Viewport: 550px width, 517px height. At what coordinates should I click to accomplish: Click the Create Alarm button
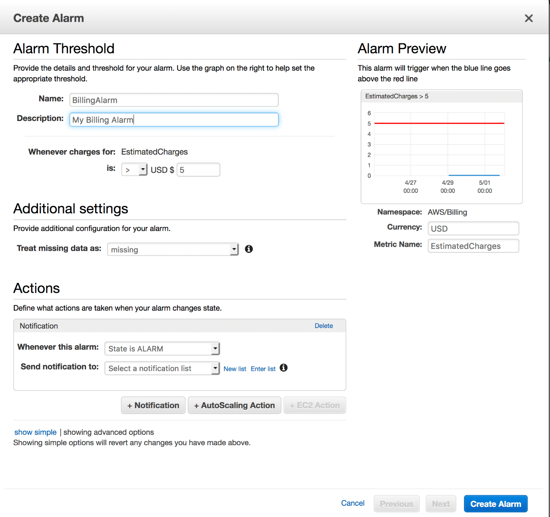pos(495,504)
